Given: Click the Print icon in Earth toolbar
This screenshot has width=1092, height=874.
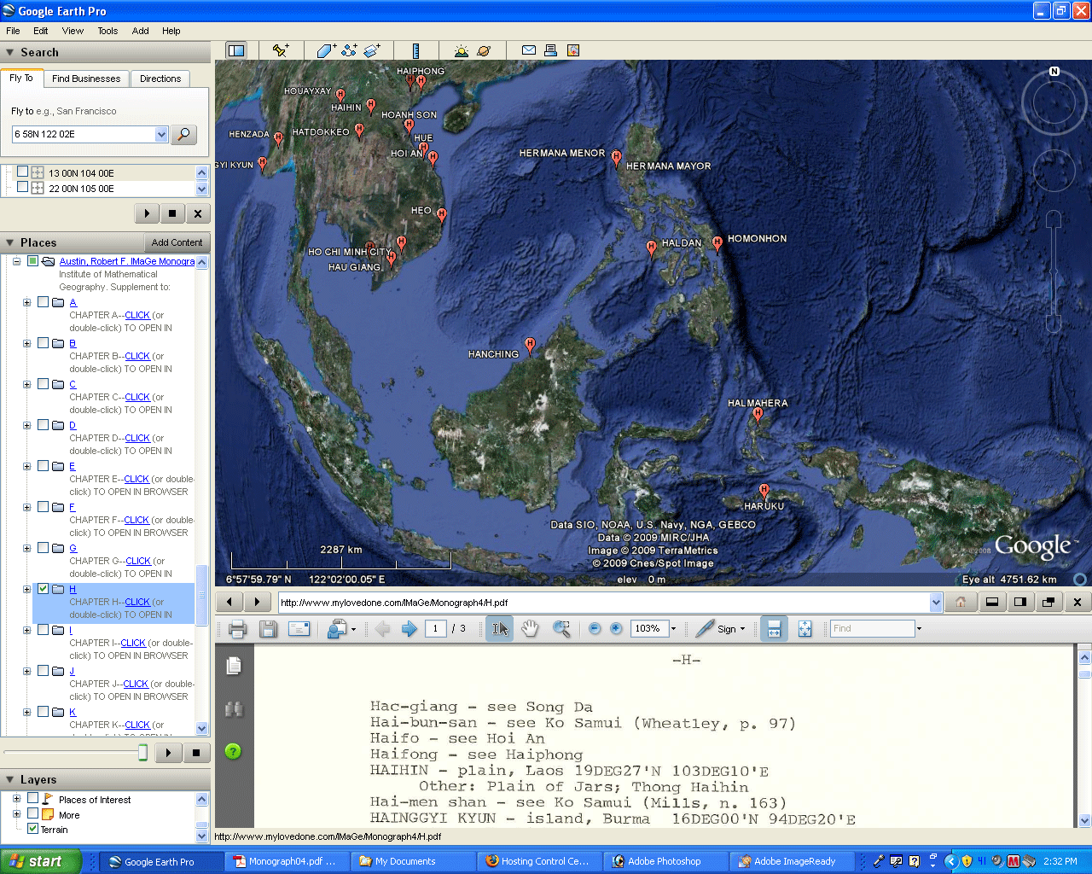Looking at the screenshot, I should coord(551,50).
